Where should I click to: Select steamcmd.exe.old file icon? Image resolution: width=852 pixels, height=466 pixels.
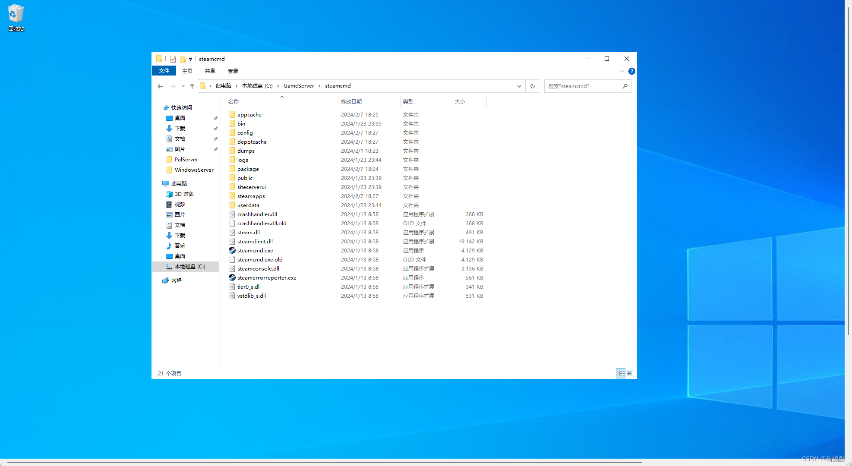pos(232,259)
